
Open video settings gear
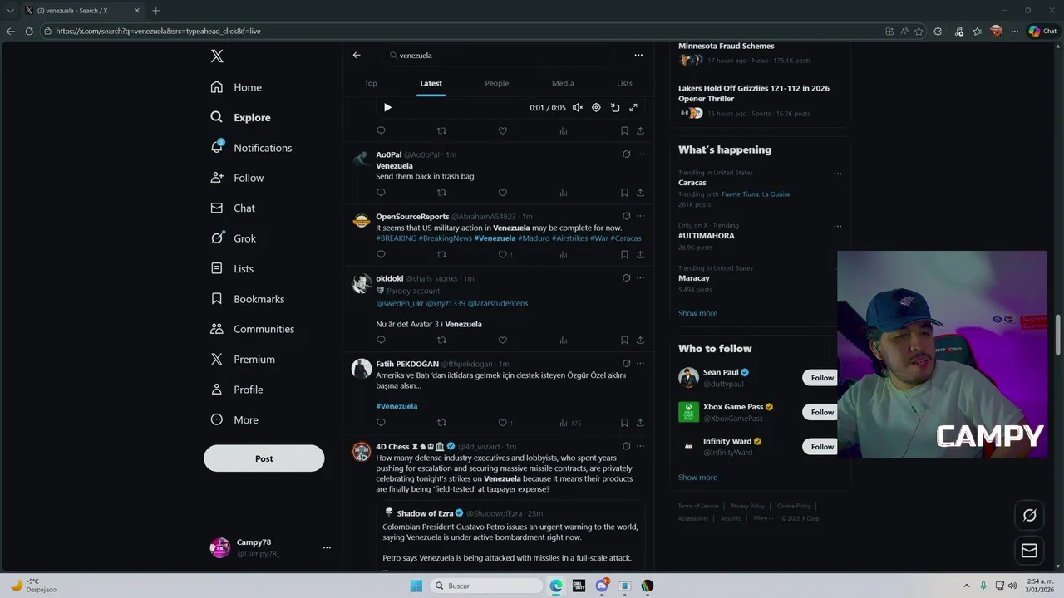[x=596, y=107]
